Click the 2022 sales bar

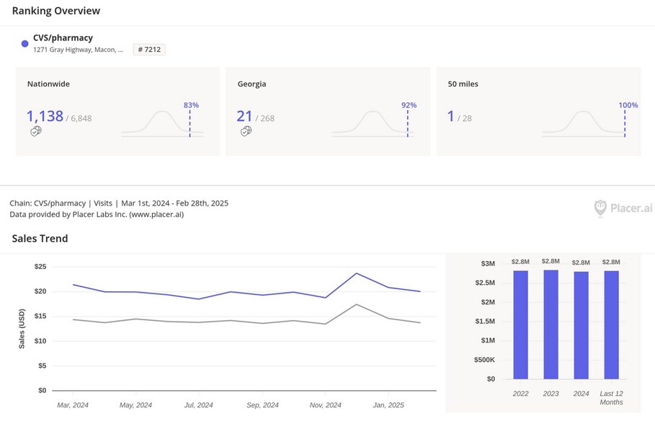[520, 324]
